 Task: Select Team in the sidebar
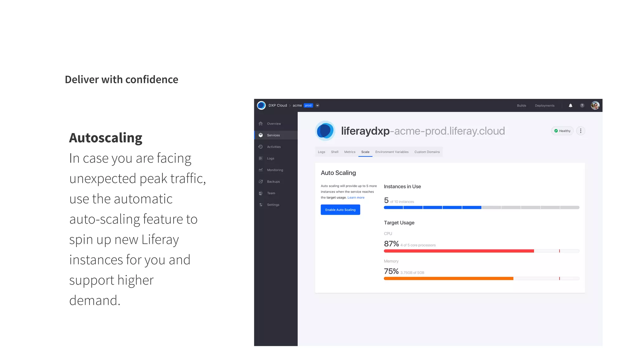(x=271, y=193)
